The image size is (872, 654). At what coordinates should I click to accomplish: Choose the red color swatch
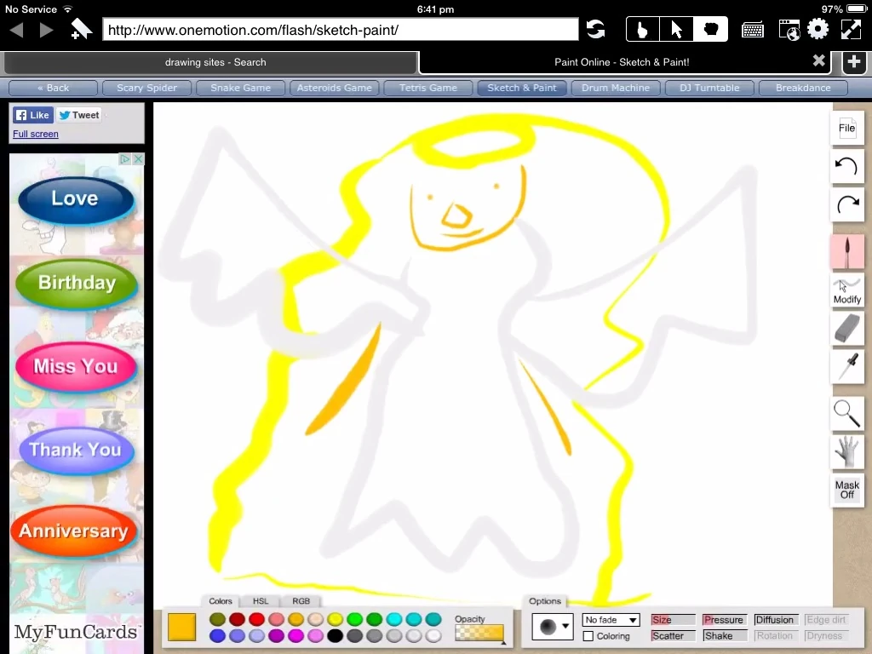(256, 619)
